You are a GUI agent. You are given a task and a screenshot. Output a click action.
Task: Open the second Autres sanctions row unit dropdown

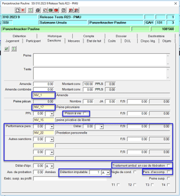[x=52, y=152]
